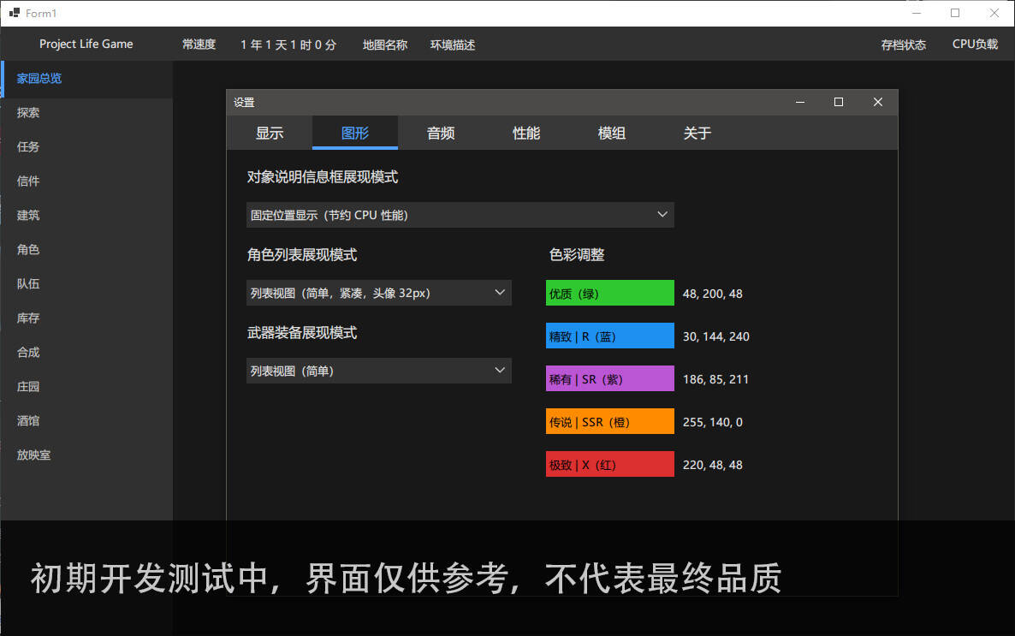Pick the green 优质 color swatch

click(x=610, y=294)
